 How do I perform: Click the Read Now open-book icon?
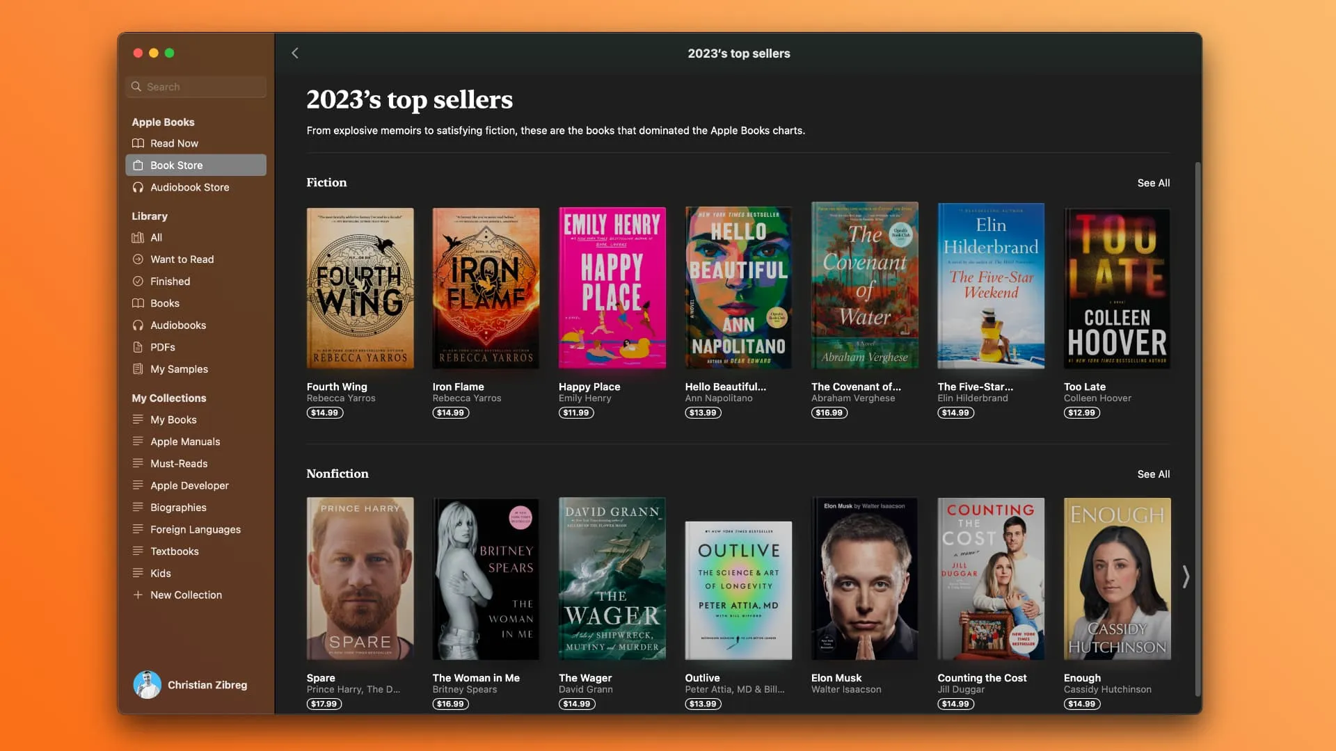(x=138, y=143)
